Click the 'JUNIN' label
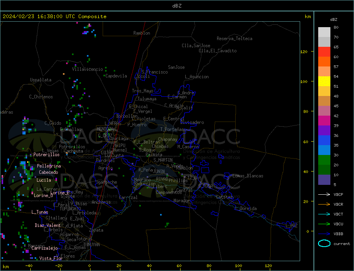Viewport: 354px width, 271px height. pyautogui.click(x=159, y=171)
